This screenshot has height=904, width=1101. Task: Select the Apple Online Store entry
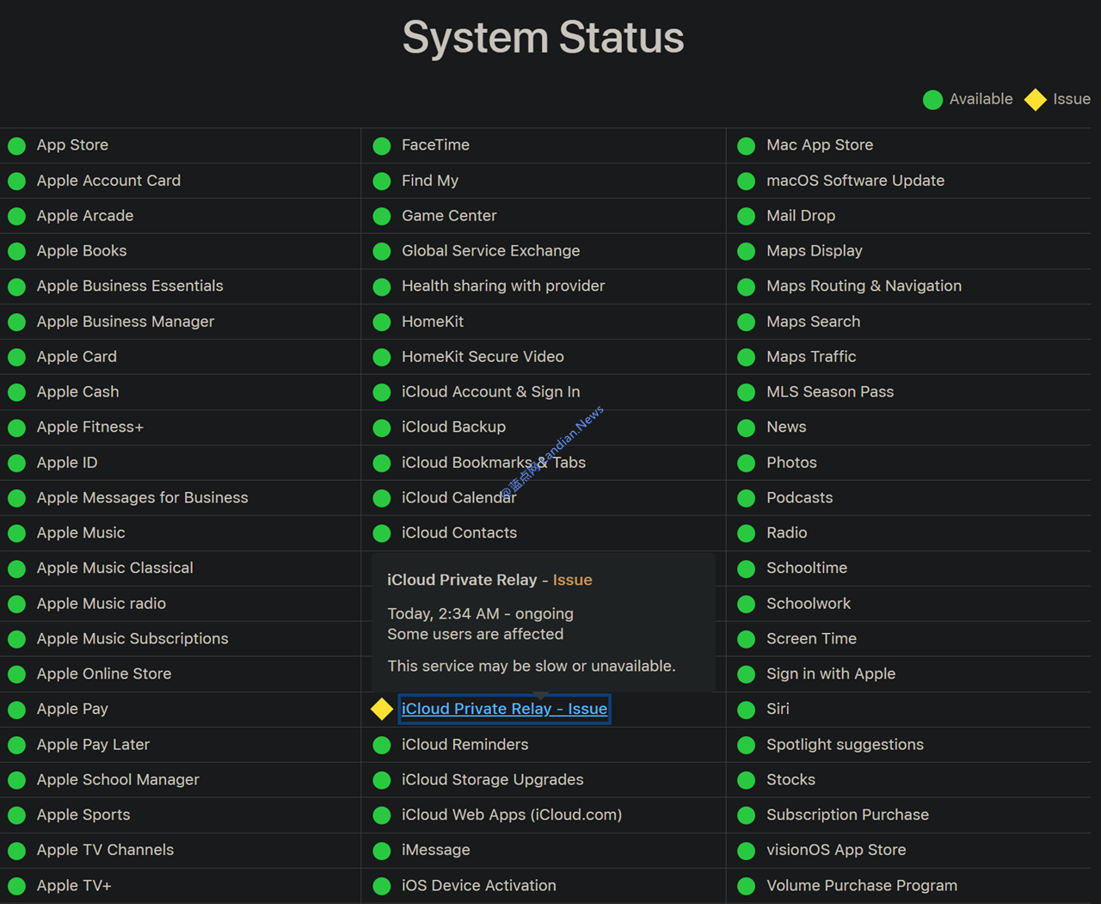pyautogui.click(x=104, y=674)
